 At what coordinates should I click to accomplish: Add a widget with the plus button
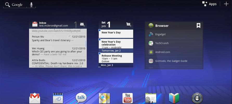(226, 4)
